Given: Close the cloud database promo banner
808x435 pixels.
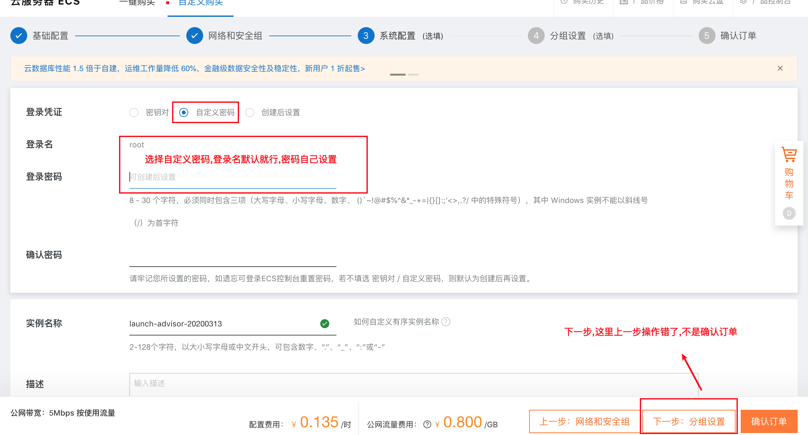Looking at the screenshot, I should point(780,68).
